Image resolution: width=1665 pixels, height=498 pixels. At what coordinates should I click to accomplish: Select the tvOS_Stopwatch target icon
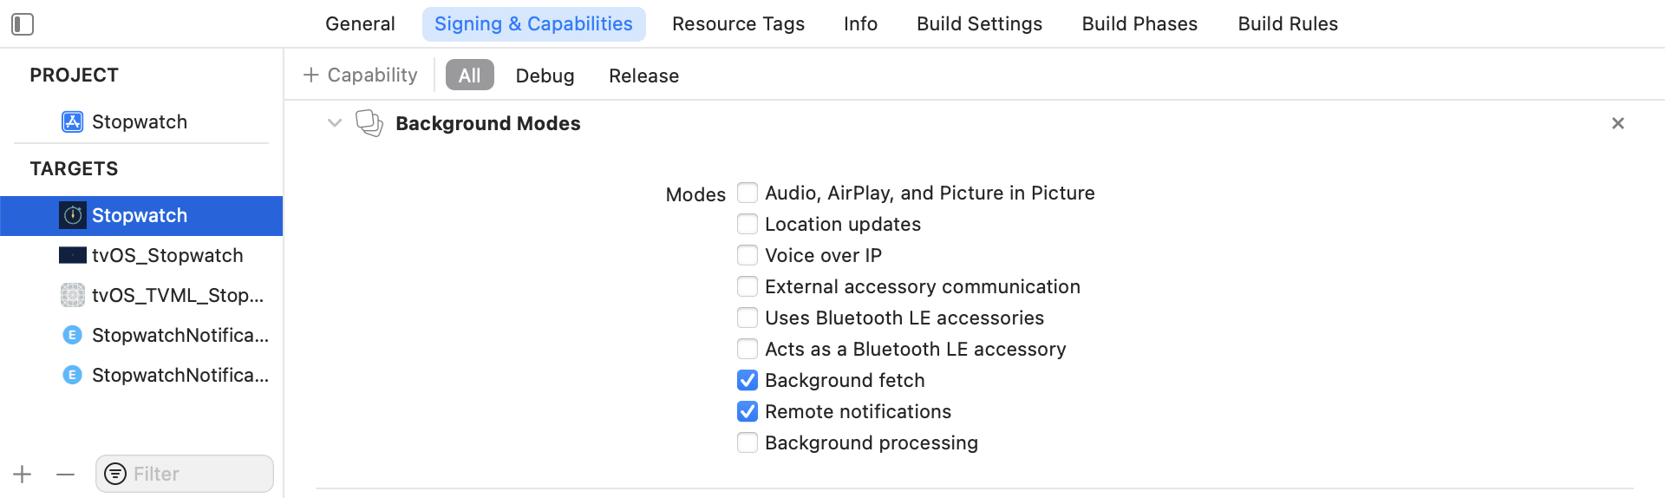(72, 255)
